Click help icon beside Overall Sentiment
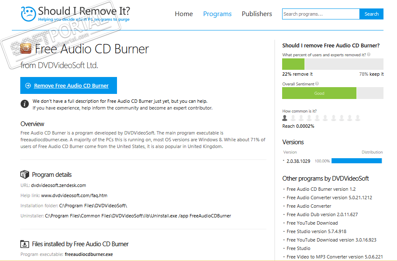This screenshot has height=261, width=397. click(317, 84)
